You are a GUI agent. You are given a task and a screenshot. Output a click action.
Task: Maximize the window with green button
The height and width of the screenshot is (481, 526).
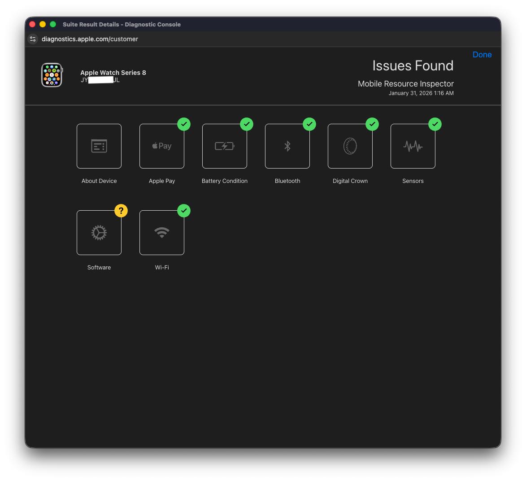coord(53,24)
